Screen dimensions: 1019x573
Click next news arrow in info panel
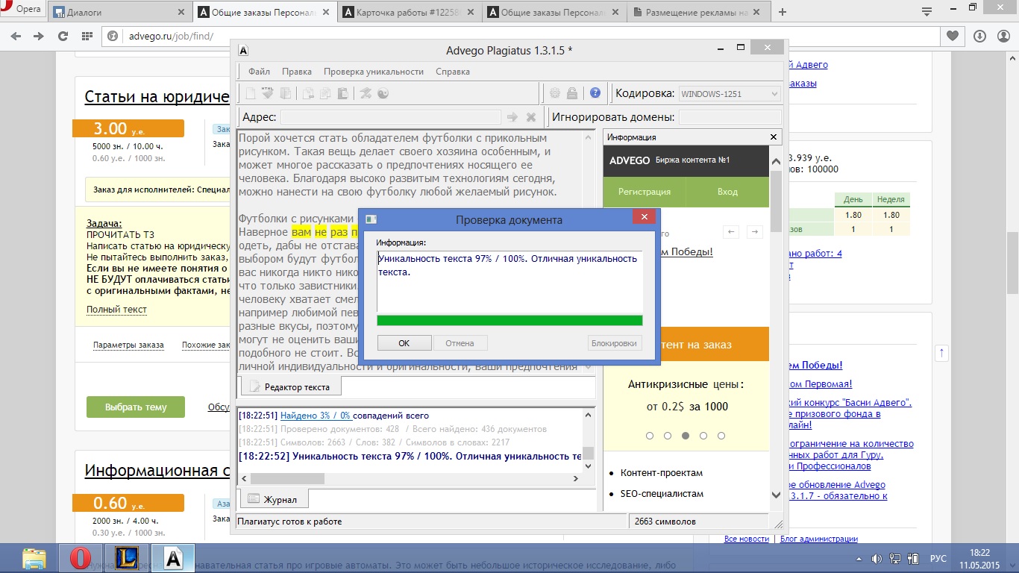pos(755,232)
